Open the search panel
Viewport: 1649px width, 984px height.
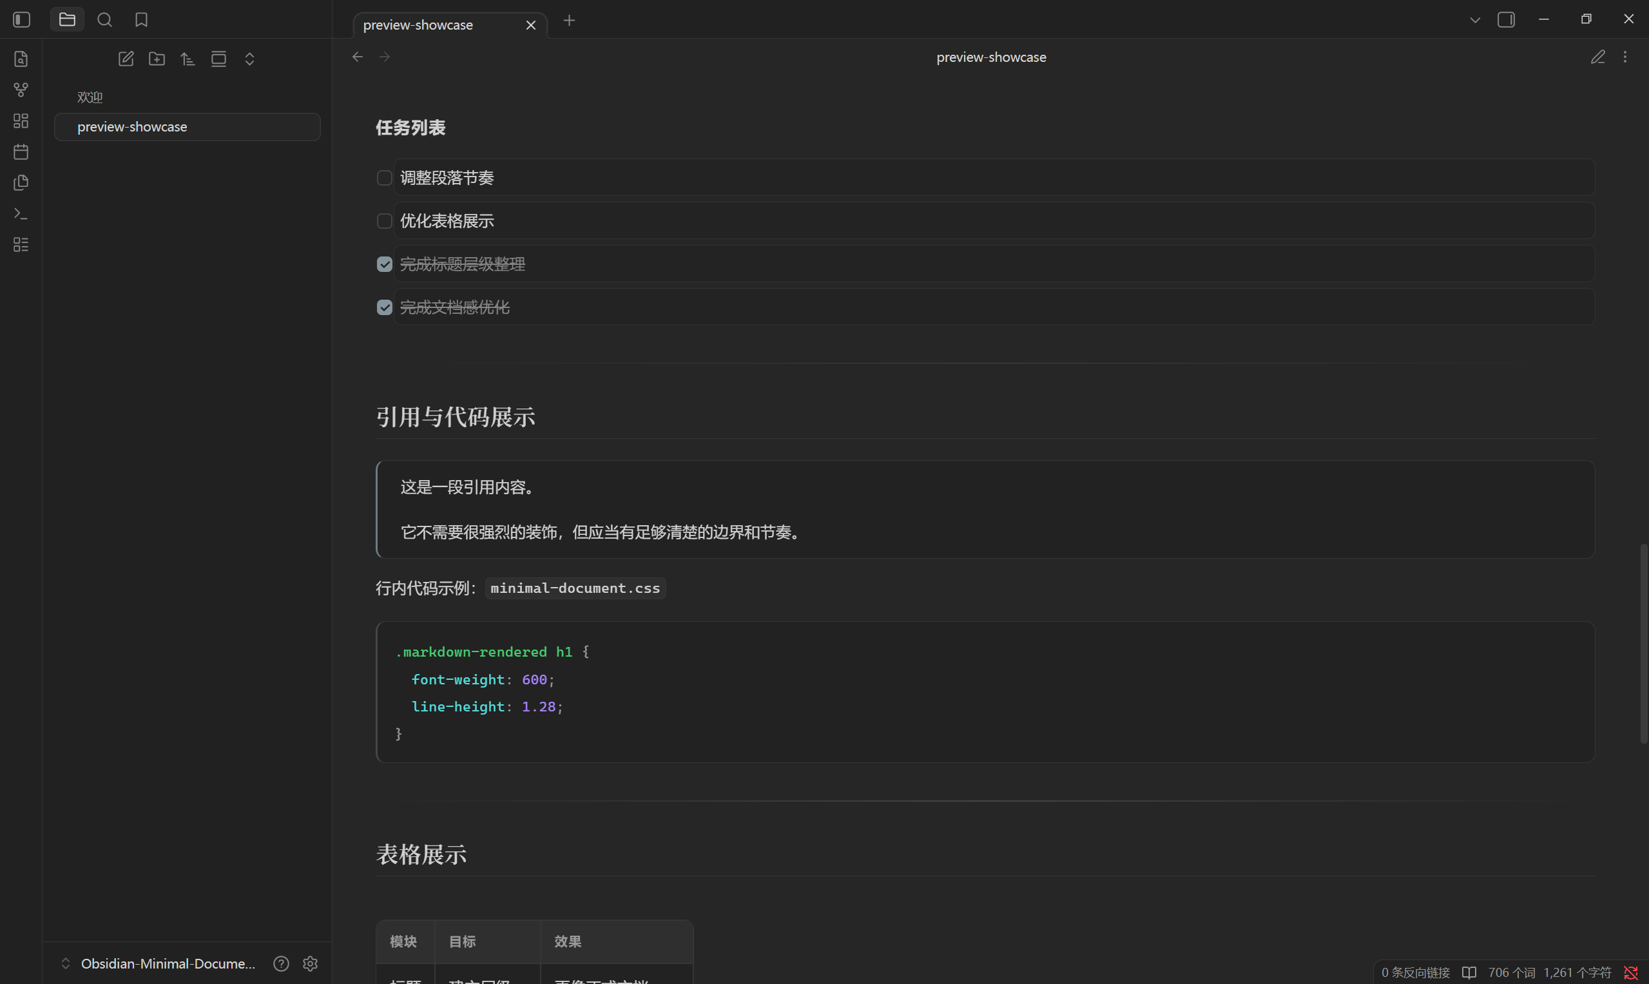105,20
